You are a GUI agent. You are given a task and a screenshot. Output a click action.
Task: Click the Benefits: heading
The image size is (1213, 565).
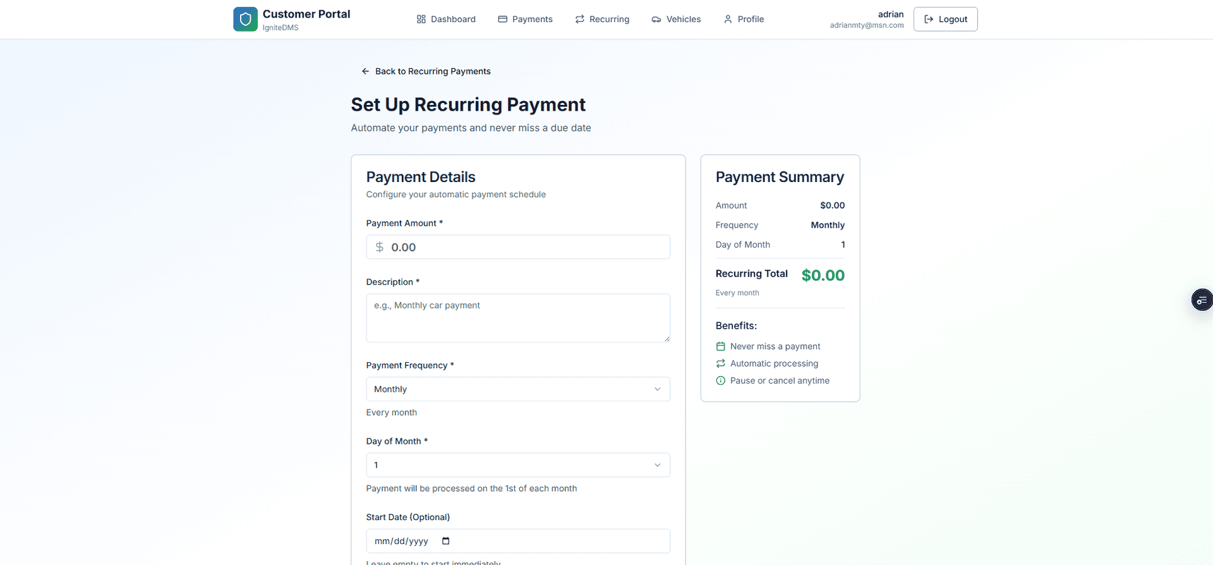pos(736,325)
